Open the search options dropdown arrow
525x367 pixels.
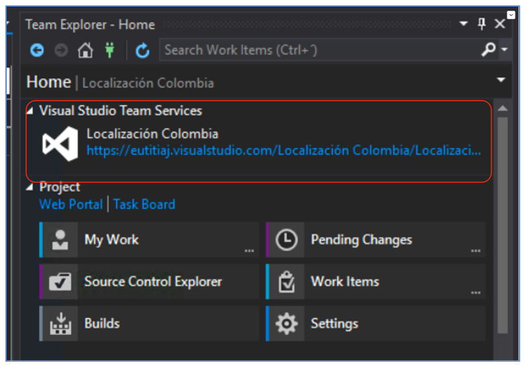(x=505, y=50)
